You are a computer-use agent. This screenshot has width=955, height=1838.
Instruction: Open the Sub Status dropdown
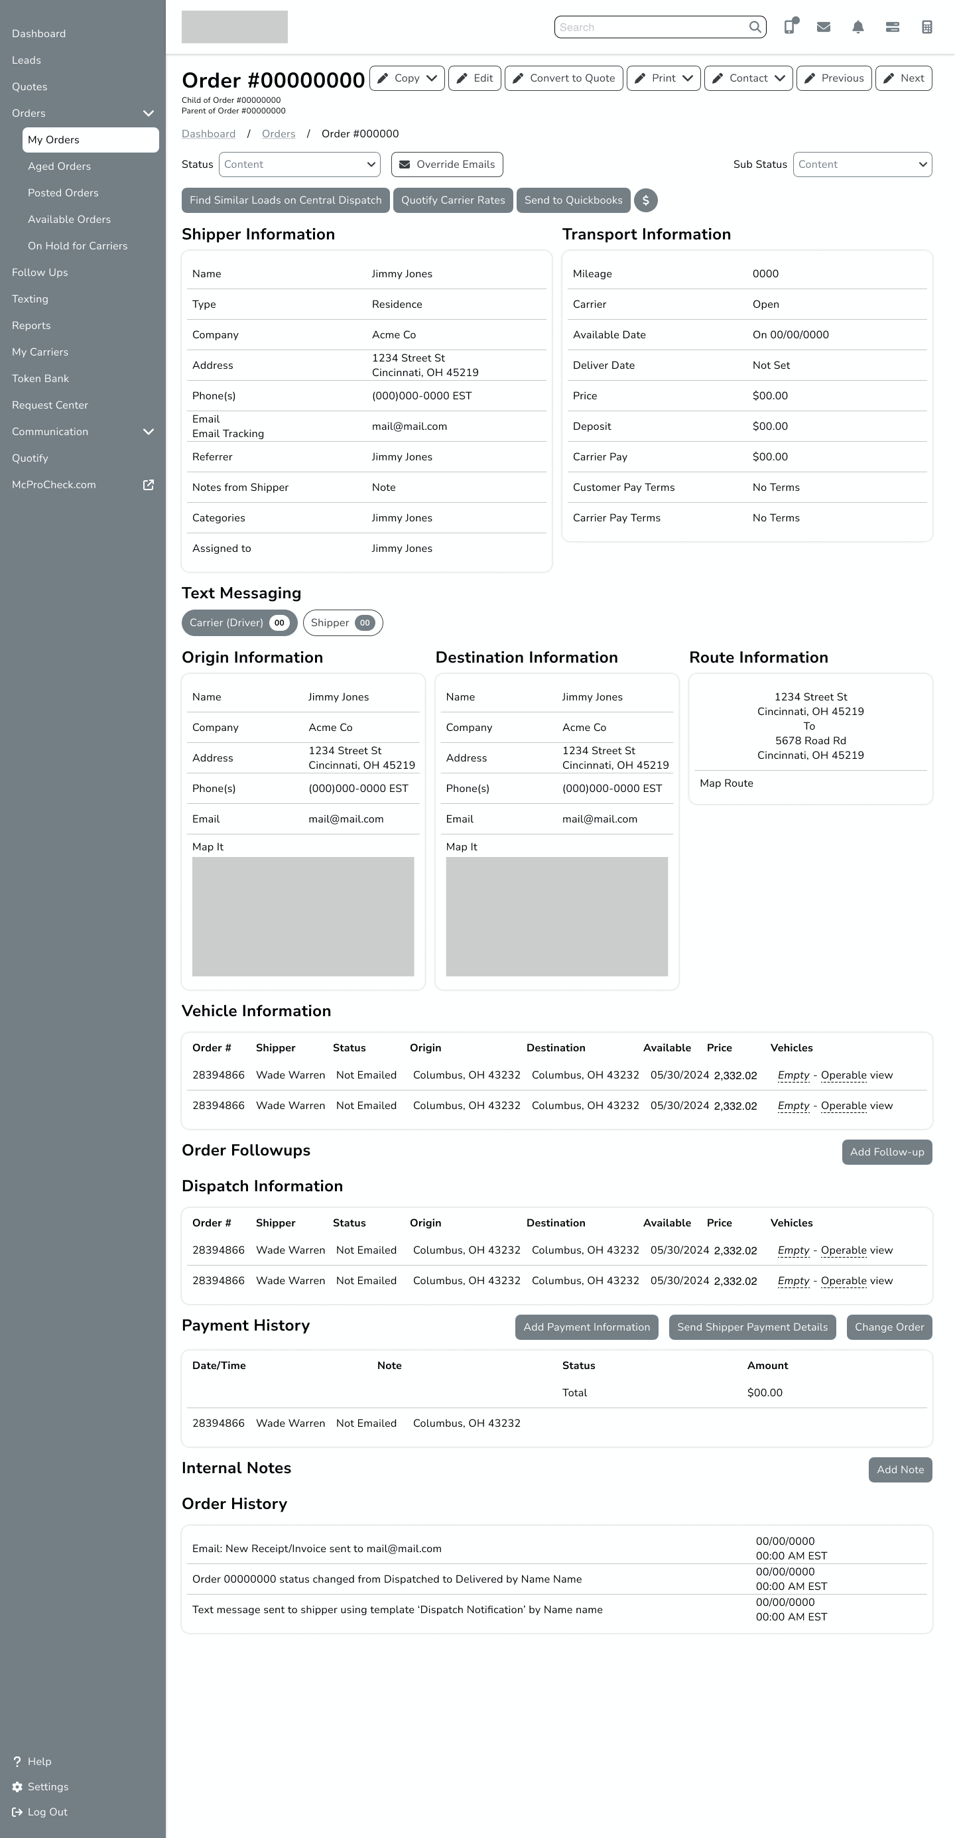tap(862, 164)
